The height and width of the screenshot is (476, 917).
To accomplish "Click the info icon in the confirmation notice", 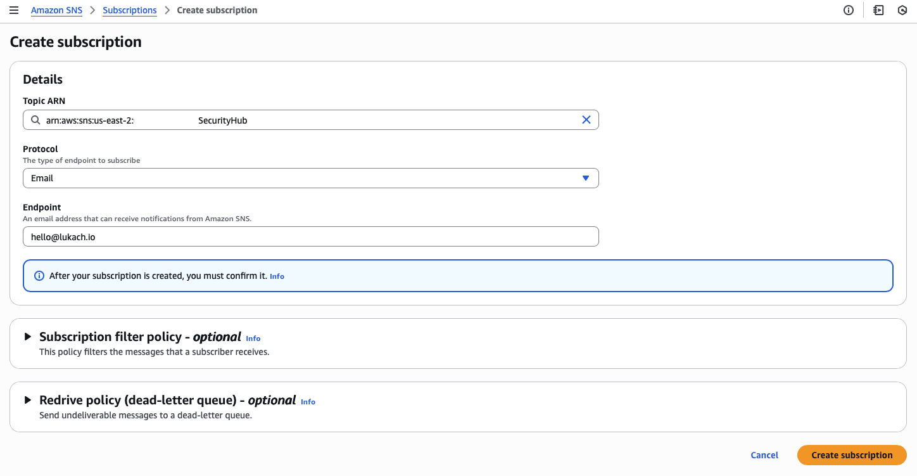I will point(39,276).
